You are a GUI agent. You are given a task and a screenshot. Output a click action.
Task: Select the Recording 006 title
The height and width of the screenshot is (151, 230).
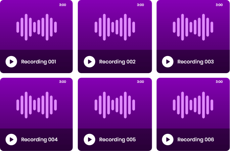(195, 140)
